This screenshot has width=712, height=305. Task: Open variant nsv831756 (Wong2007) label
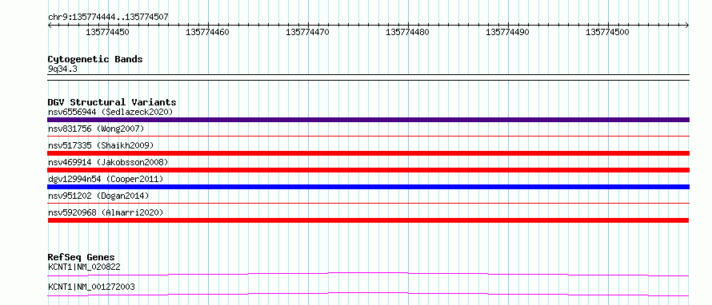pyautogui.click(x=96, y=129)
